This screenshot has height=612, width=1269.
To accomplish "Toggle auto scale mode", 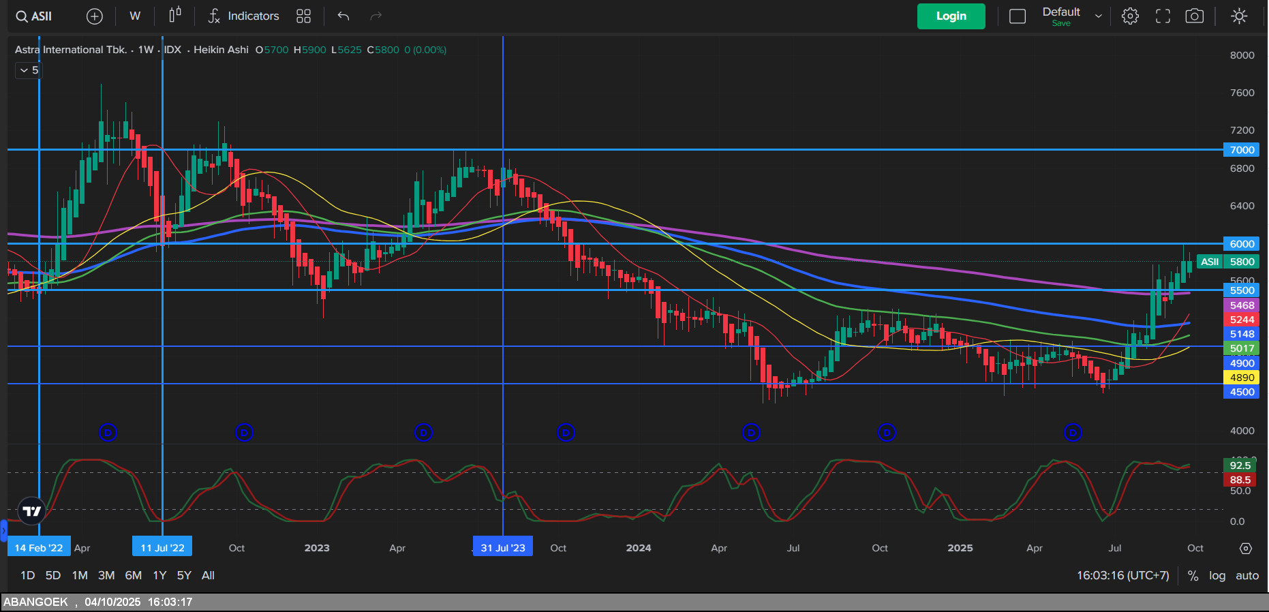I will coord(1247,576).
